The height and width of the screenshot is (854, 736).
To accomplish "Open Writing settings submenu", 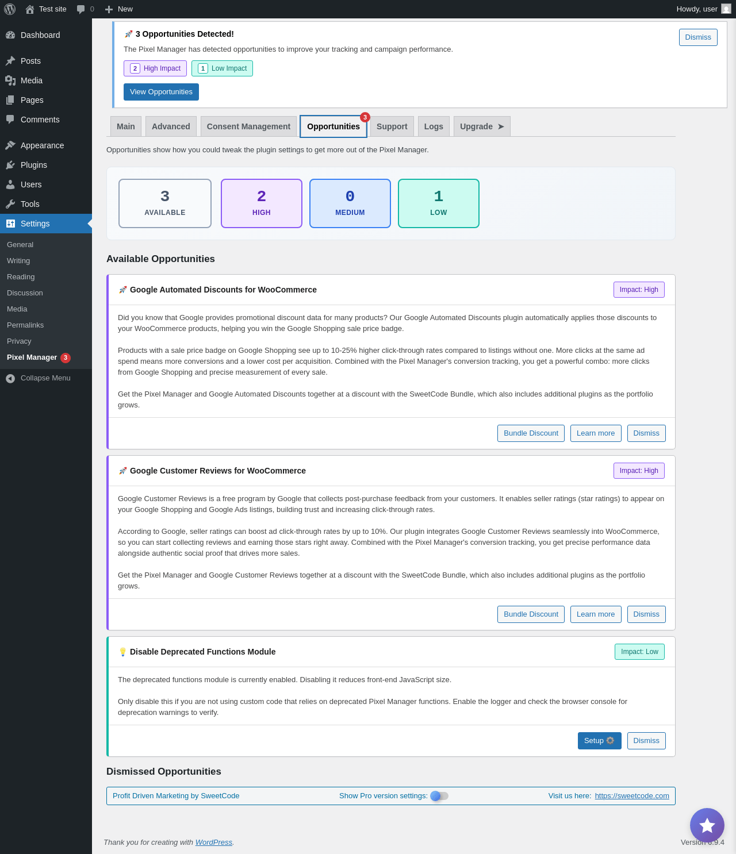I will pos(18,261).
